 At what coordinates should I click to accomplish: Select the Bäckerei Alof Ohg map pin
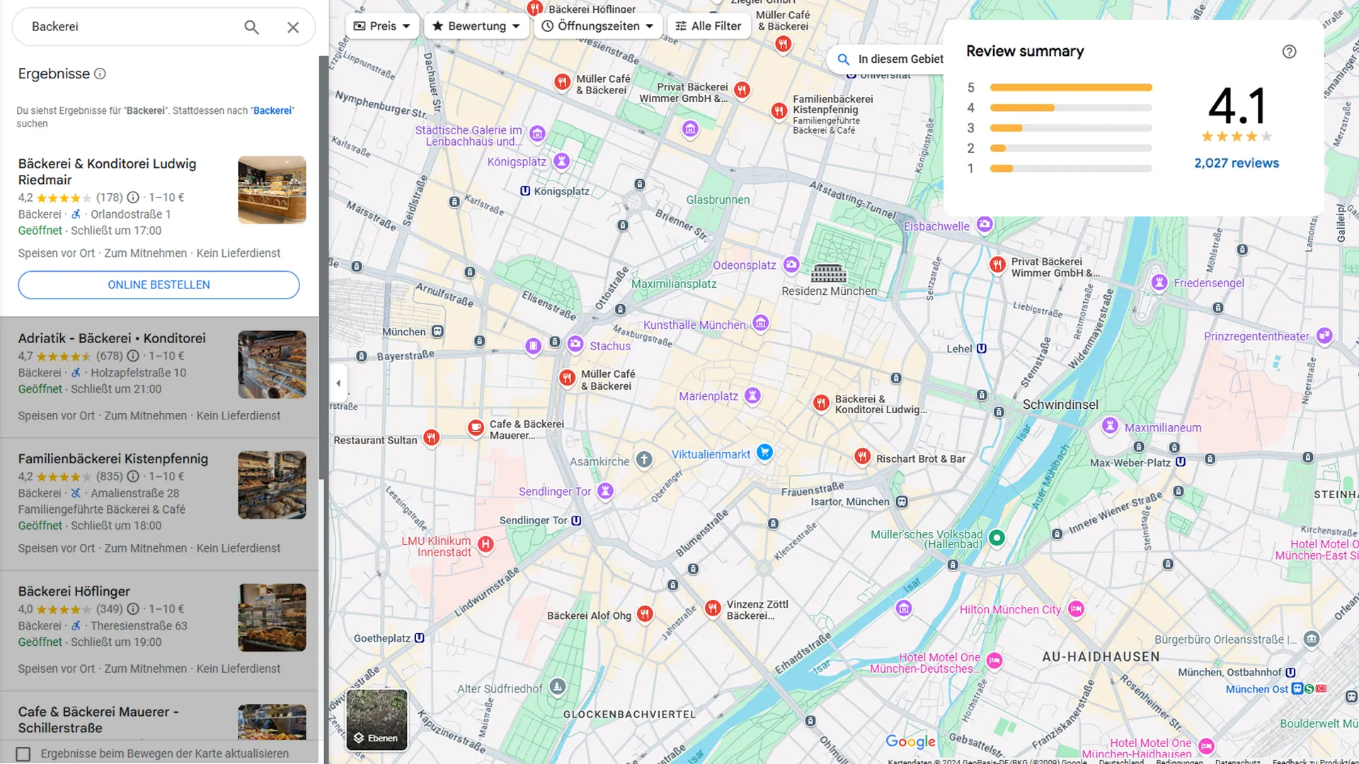[645, 613]
